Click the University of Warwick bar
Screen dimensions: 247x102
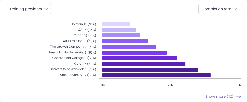pos(150,69)
